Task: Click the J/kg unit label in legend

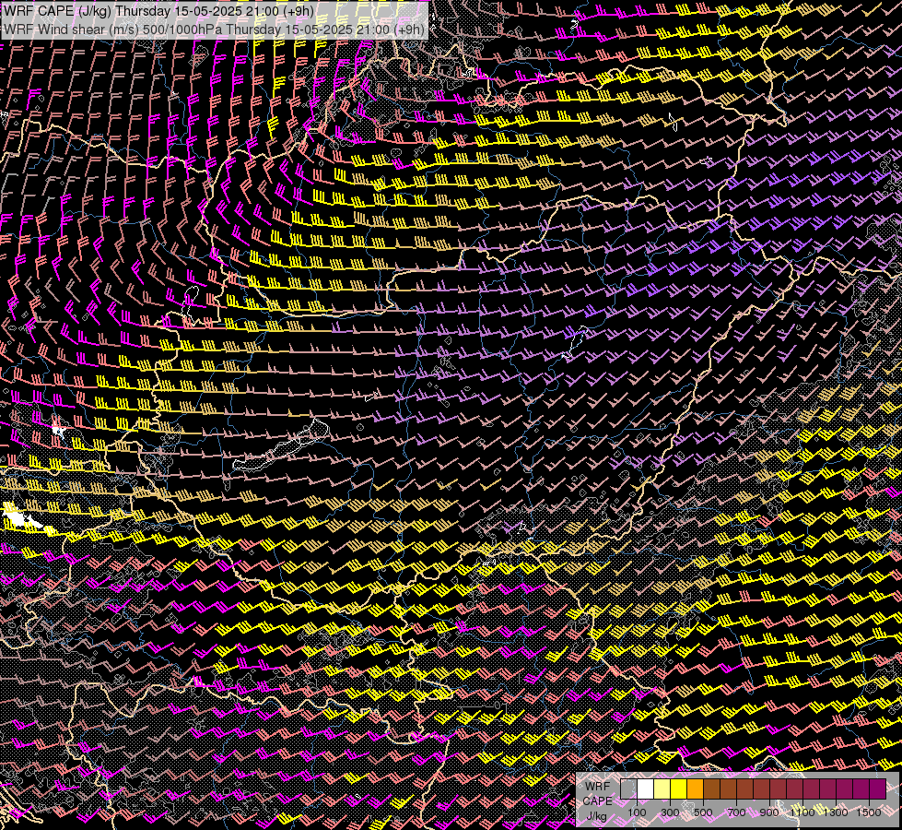Action: 596,816
